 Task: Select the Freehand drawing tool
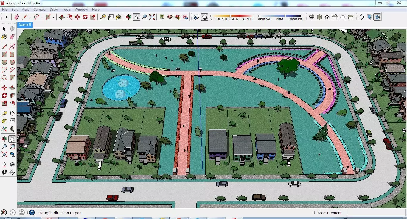(12, 47)
